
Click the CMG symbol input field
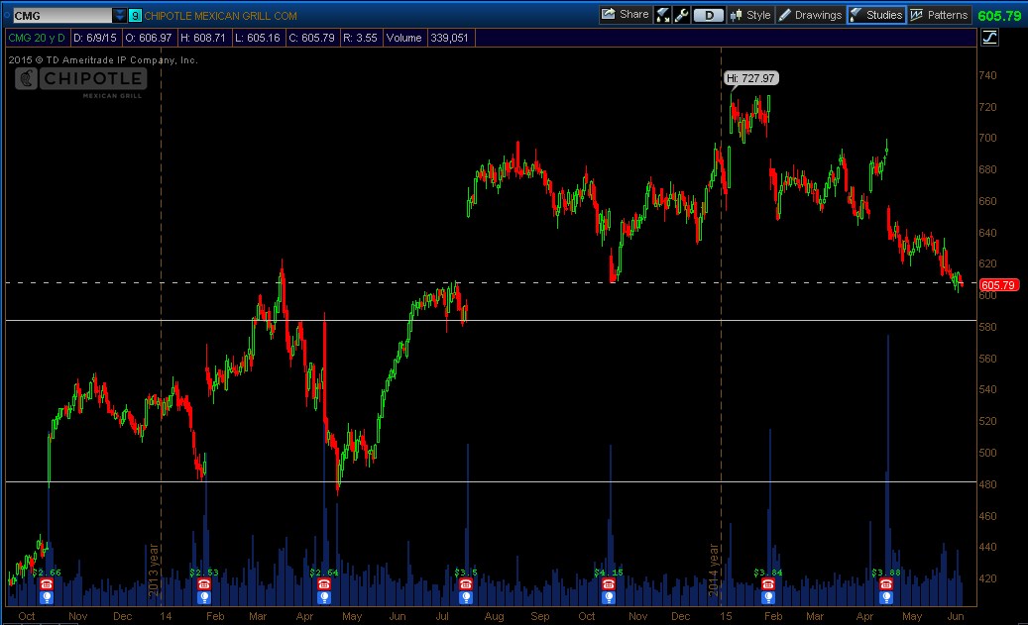[x=61, y=15]
